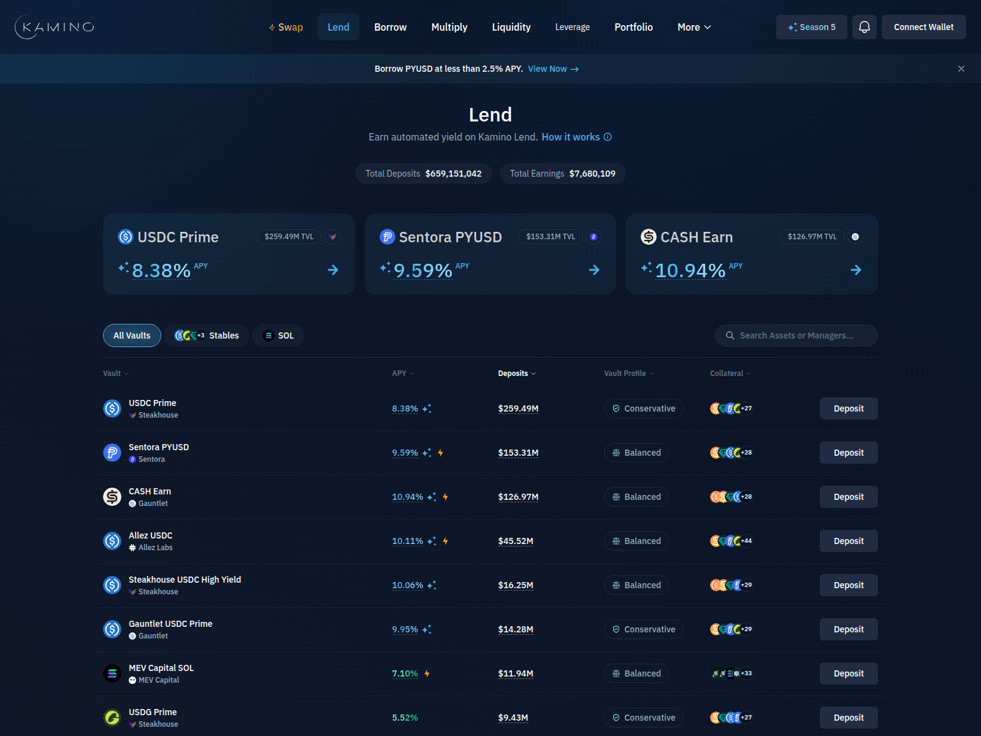The height and width of the screenshot is (736, 981).
Task: Click the USDC coin icon on USDC Prime card
Action: pyautogui.click(x=126, y=237)
